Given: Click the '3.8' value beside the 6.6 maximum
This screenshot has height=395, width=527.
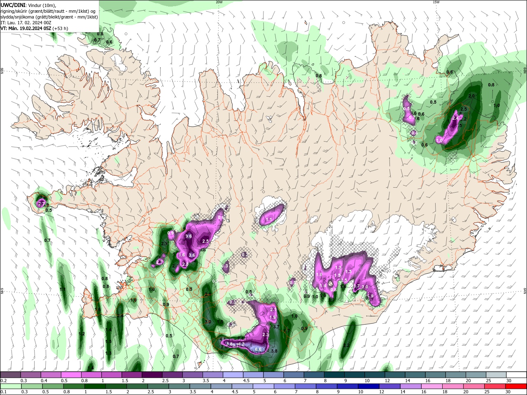Looking at the screenshot, I should point(274,351).
